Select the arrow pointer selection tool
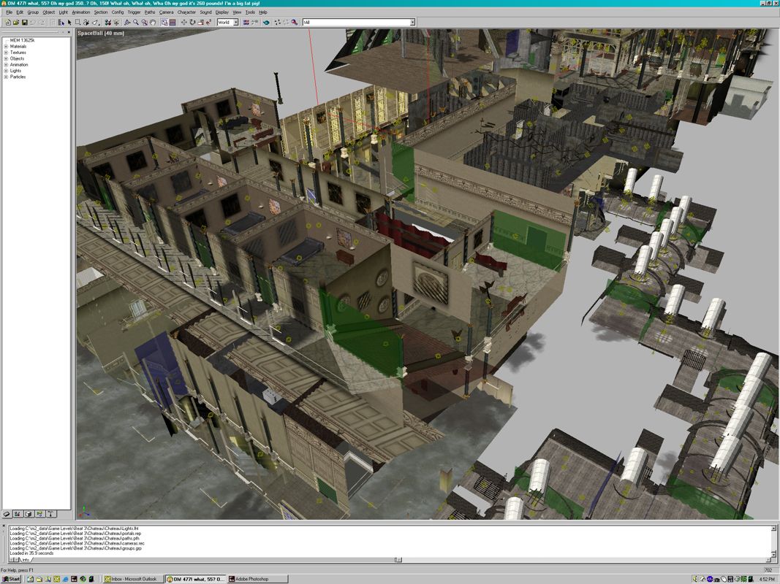The width and height of the screenshot is (780, 584). (69, 23)
